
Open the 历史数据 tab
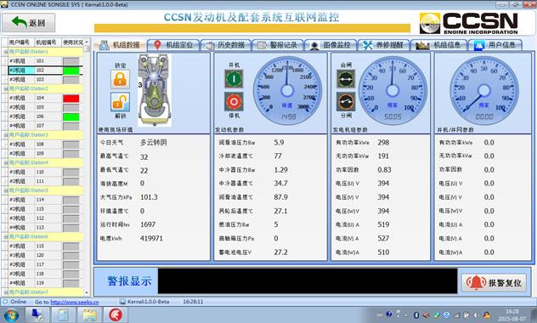tap(226, 45)
